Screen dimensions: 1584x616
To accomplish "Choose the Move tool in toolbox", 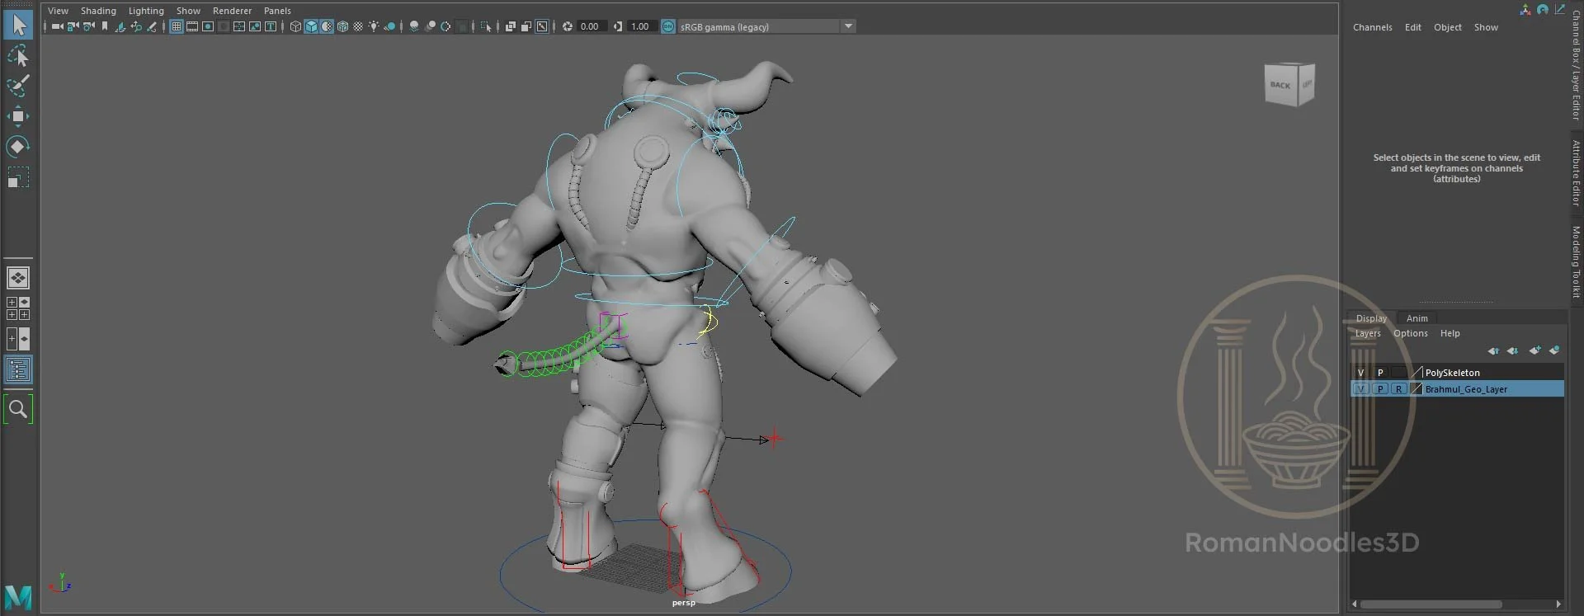I will [x=18, y=116].
